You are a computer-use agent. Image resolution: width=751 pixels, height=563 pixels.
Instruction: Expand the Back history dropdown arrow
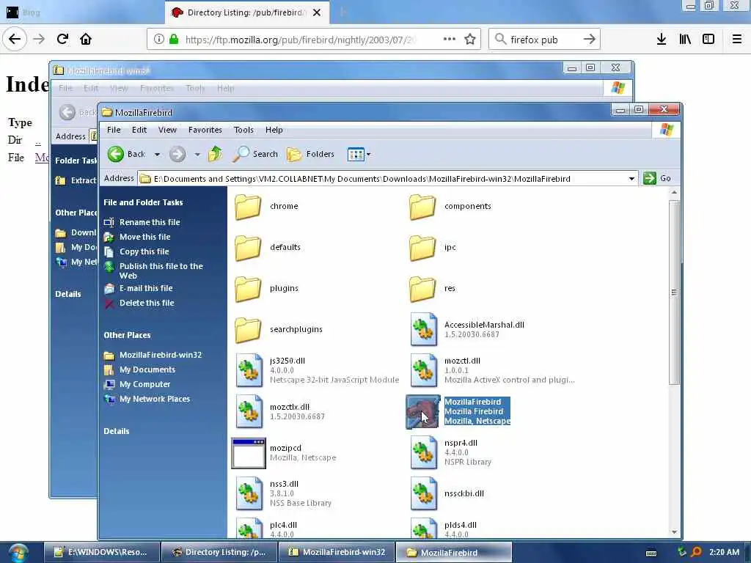pos(157,155)
